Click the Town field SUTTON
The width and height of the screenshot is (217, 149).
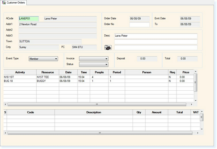click(50, 42)
